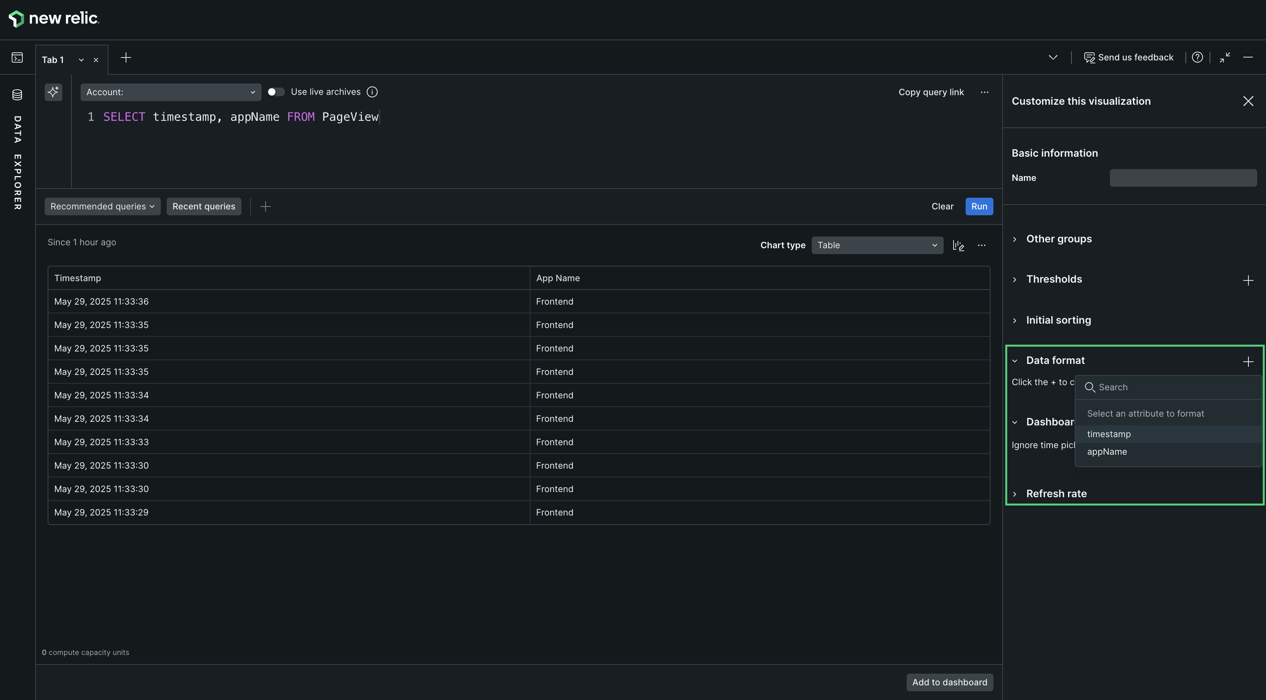Viewport: 1266px width, 700px height.
Task: Enable Use live archives toggle
Action: (x=276, y=92)
